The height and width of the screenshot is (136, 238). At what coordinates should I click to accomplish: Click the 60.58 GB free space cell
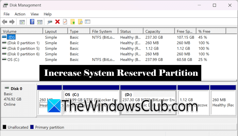184,60
